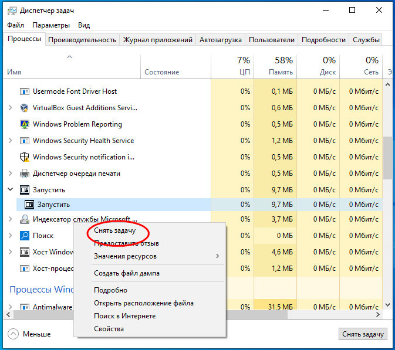Screen dimensions: 395x350
Task: Switch to the Службы tab
Action: tap(366, 40)
